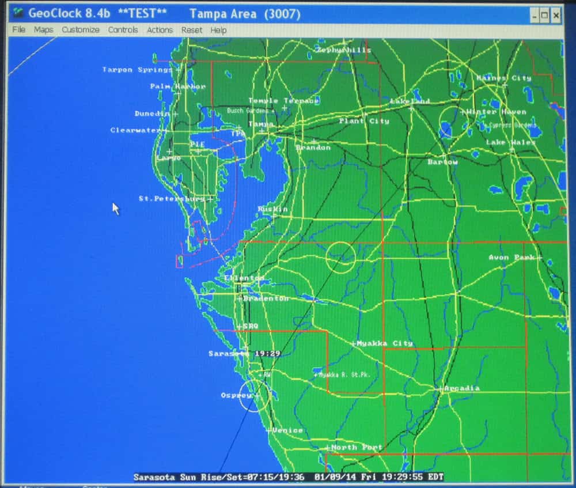Click the Busch Gardens marker label

pos(248,111)
